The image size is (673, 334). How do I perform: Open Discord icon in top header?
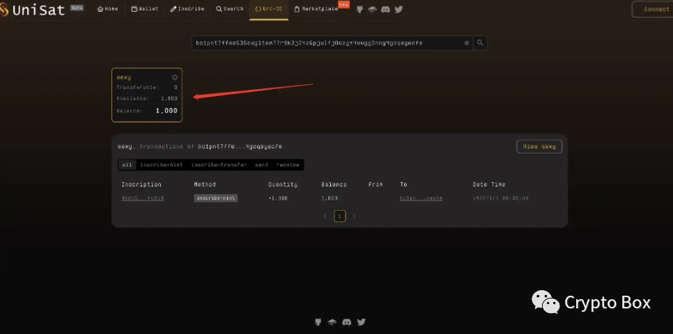(x=385, y=9)
